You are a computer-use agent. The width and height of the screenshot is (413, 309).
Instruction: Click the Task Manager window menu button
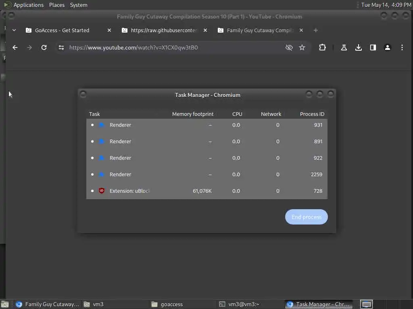83,94
